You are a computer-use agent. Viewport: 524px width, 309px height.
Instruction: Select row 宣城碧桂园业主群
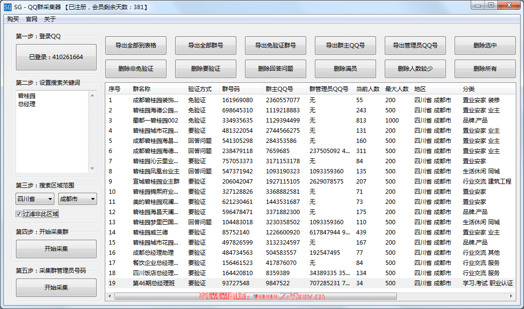point(311,182)
